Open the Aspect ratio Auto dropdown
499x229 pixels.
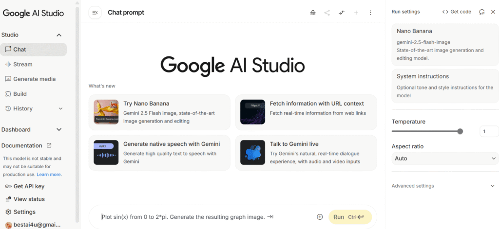coord(445,158)
